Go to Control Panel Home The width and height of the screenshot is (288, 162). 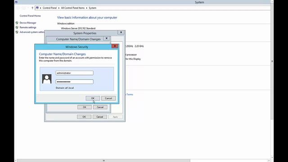click(x=30, y=16)
